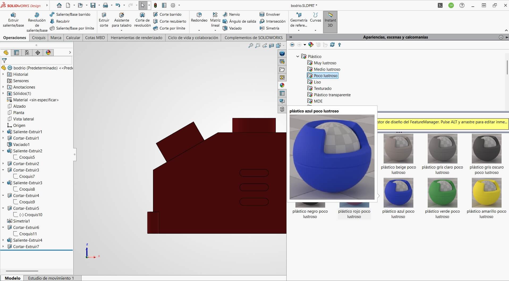
Task: Pick the plástico amarillo poco lustroso swatch
Action: 486,193
